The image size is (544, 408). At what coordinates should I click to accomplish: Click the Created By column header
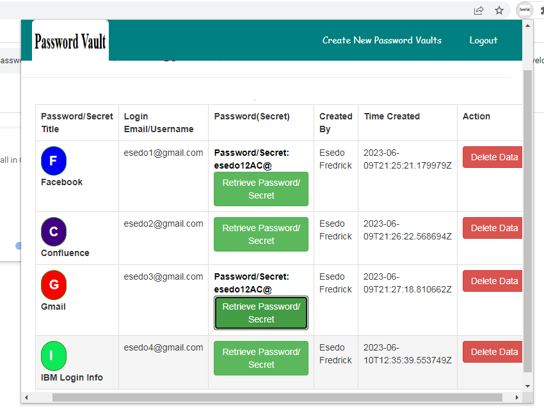pos(336,123)
